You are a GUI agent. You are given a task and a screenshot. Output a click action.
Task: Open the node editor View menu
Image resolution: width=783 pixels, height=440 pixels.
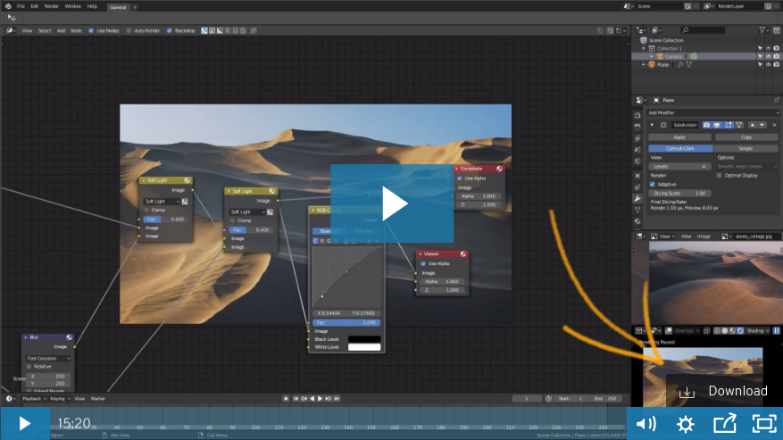tap(27, 31)
